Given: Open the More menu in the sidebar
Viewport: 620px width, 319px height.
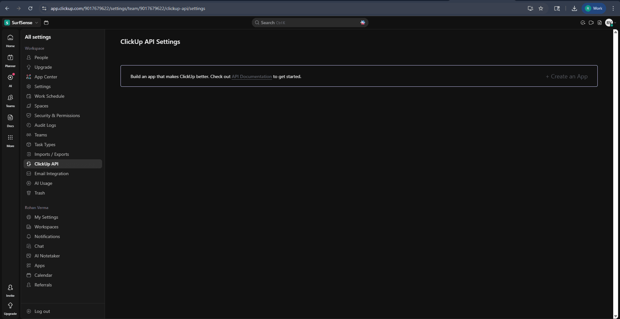Looking at the screenshot, I should [x=10, y=140].
